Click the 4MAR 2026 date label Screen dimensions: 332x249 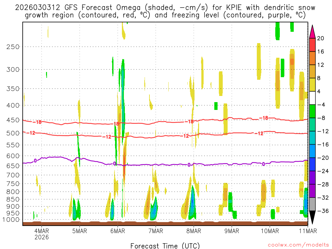coord(41,234)
